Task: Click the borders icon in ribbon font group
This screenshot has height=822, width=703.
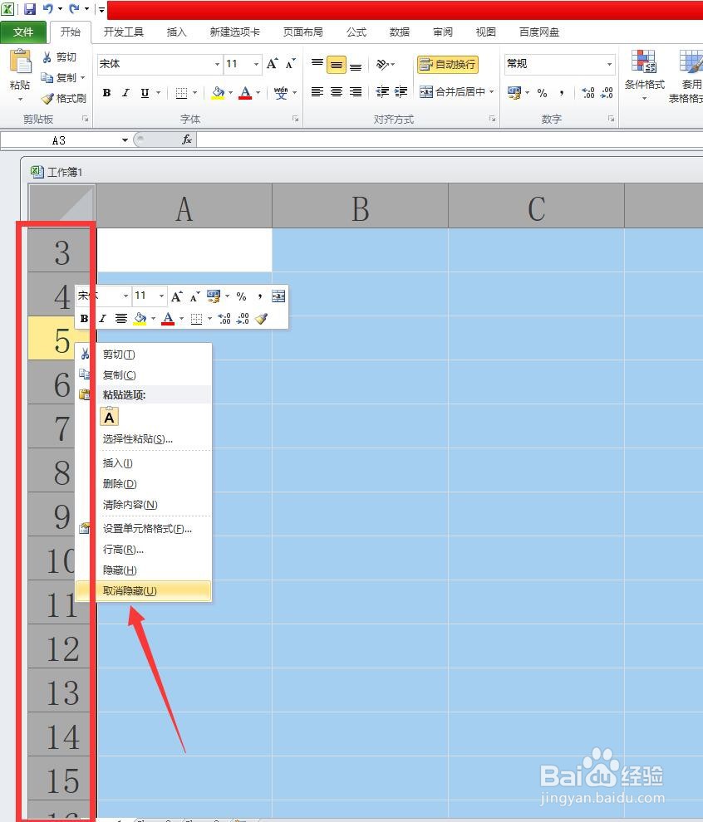Action: [x=181, y=93]
